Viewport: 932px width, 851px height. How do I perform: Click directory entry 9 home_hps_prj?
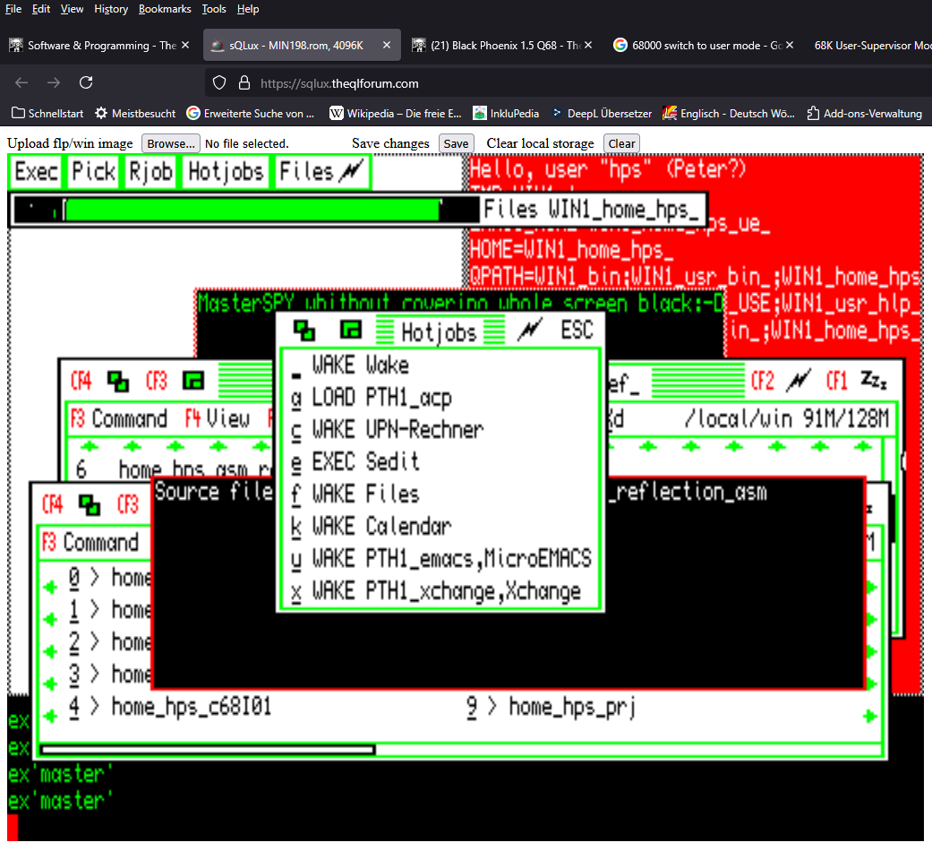(551, 707)
